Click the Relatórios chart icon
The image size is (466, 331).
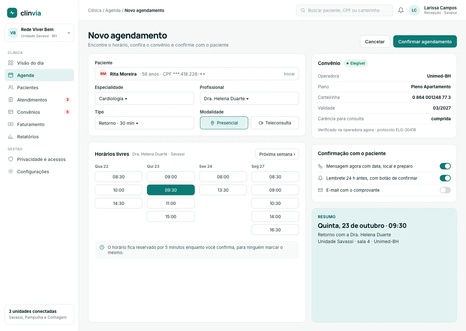pos(11,136)
